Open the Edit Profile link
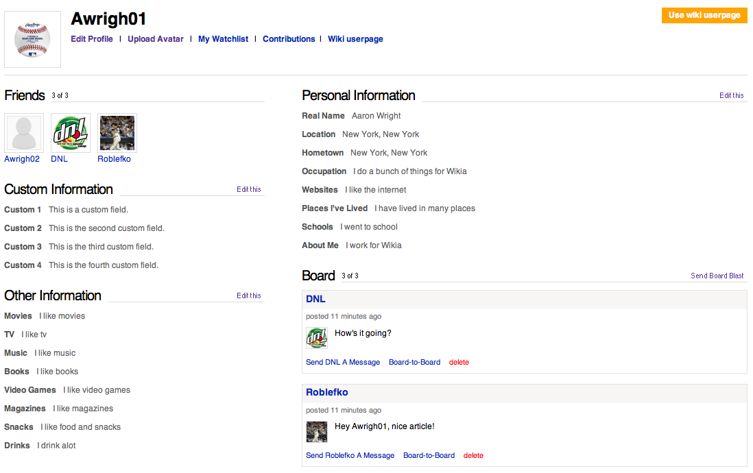Screen dimensions: 753x473 click(92, 39)
